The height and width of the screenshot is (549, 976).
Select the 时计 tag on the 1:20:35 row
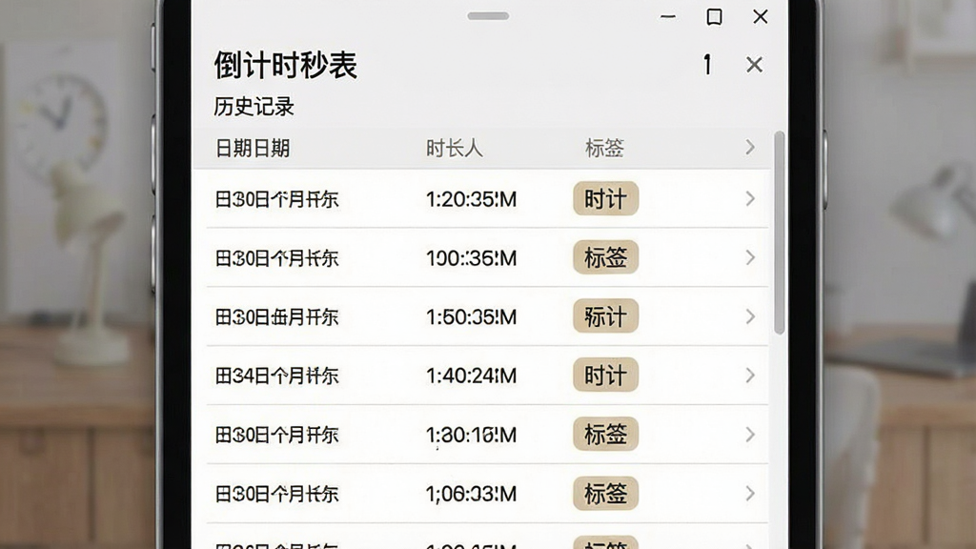tap(605, 198)
